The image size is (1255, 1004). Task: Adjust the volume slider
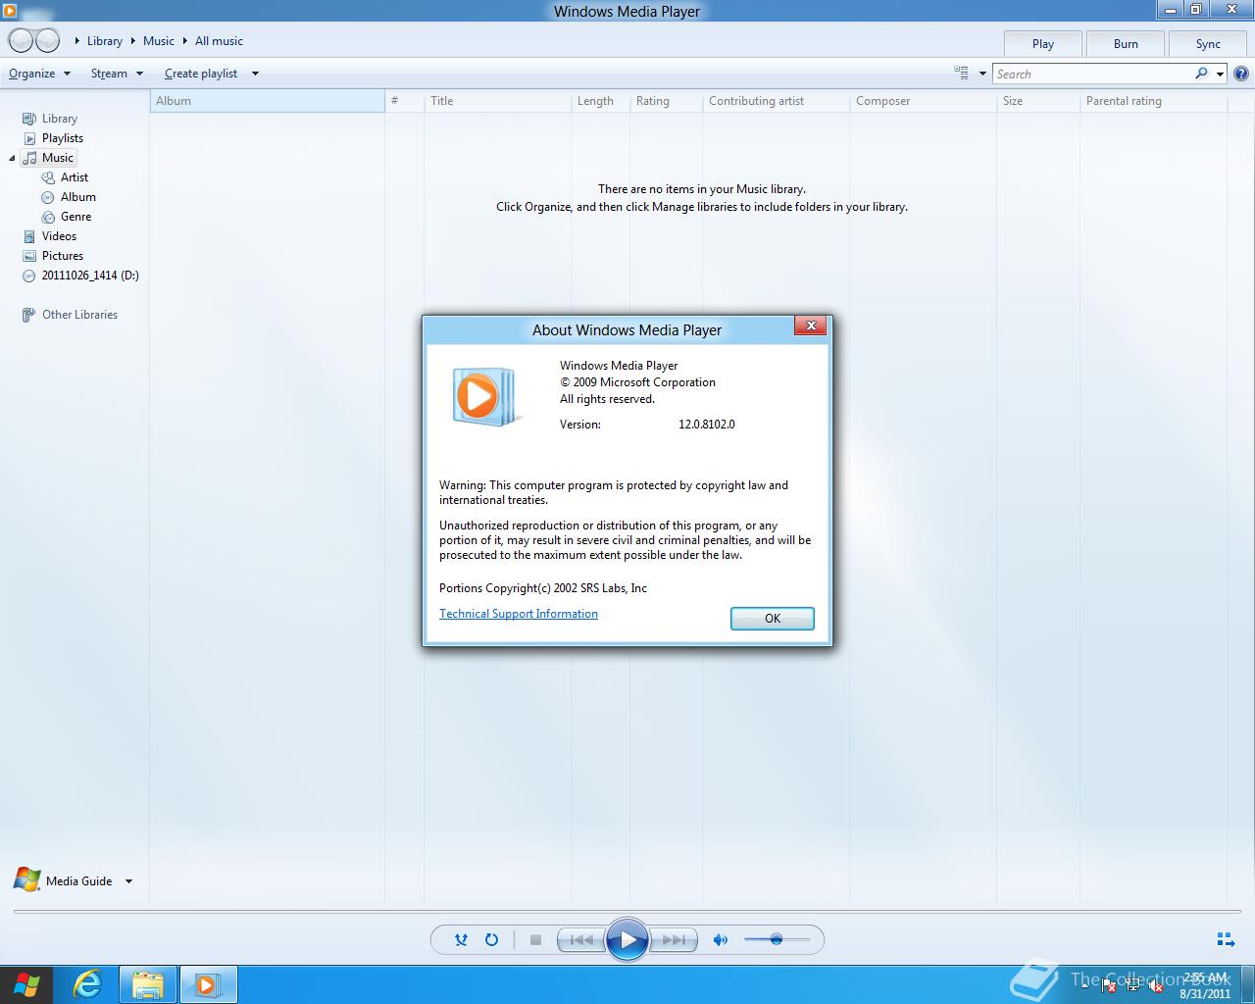(x=777, y=939)
